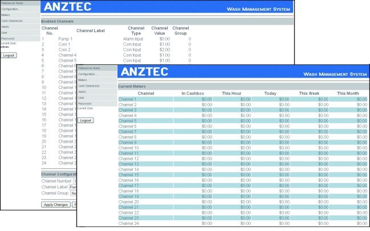Select Channel 24 row in Current Meters
Image resolution: width=370 pixels, height=231 pixels.
(243, 224)
